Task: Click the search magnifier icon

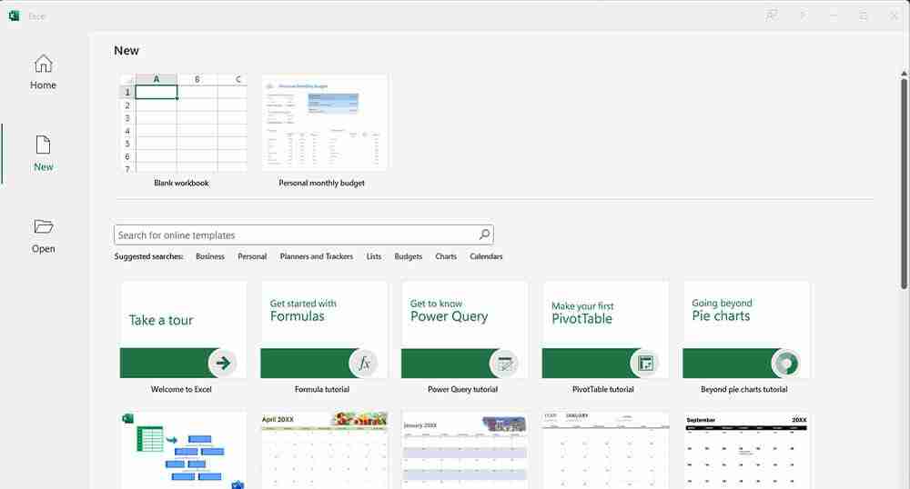Action: pyautogui.click(x=484, y=235)
